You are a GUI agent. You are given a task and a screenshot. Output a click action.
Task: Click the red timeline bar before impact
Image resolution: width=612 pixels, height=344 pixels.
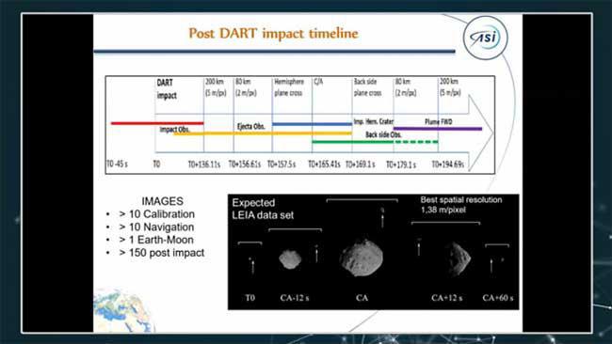[157, 123]
